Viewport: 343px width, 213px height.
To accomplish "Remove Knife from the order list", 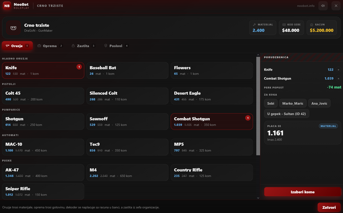I will [x=338, y=70].
